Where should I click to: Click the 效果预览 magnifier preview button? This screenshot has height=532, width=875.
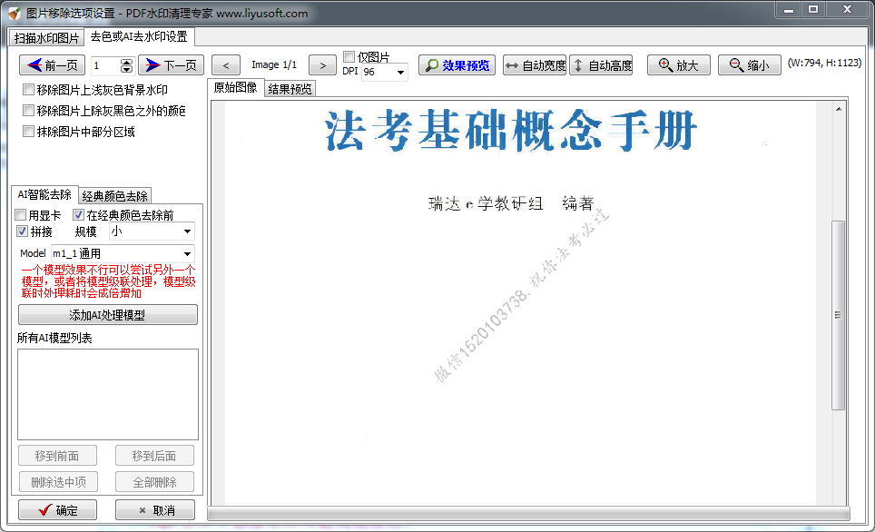(457, 65)
